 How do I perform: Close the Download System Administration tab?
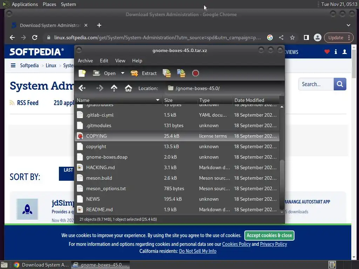point(86,25)
